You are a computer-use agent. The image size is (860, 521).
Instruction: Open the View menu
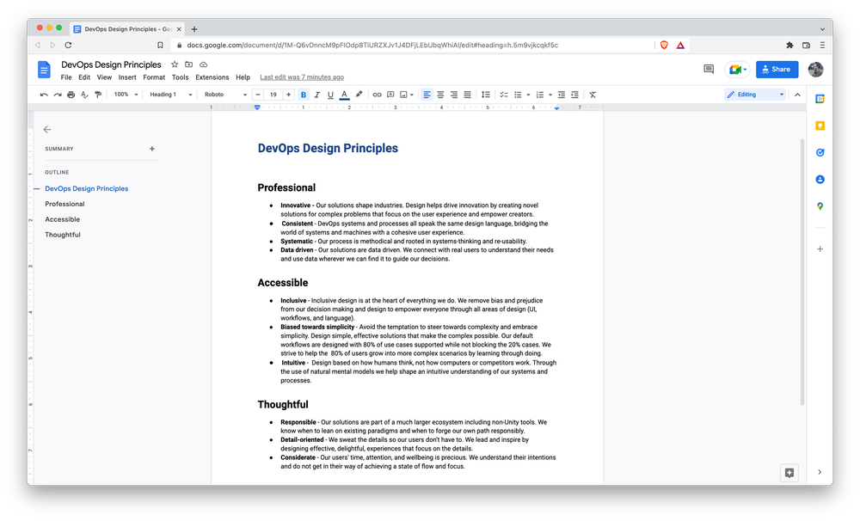104,77
